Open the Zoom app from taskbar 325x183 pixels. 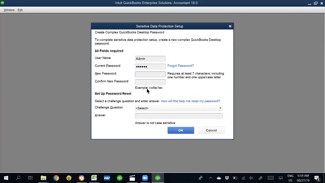145,178
